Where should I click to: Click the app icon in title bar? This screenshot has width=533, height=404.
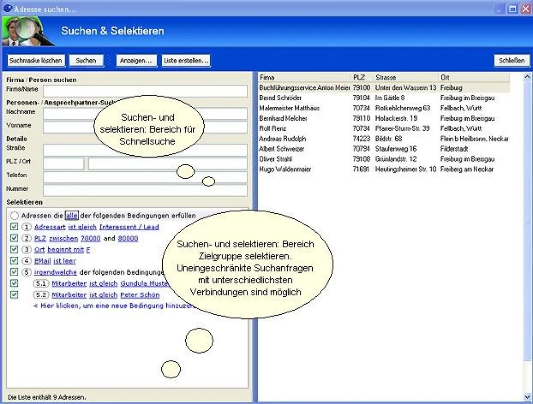[8, 9]
